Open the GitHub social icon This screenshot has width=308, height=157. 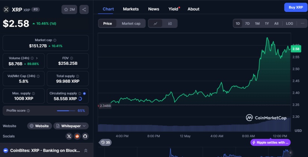tap(85, 136)
